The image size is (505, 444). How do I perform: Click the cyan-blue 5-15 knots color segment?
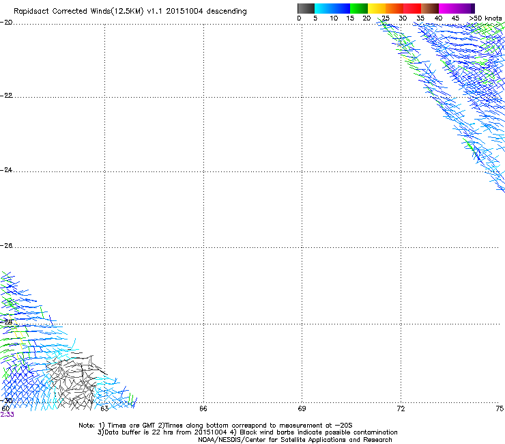coord(332,8)
